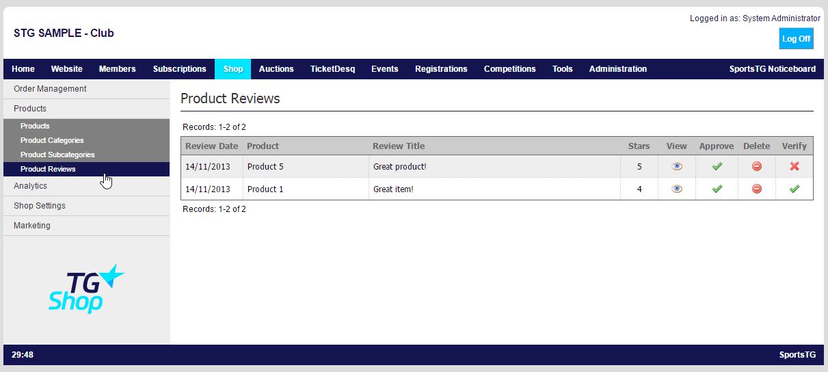This screenshot has height=372, width=828.
Task: Click the System Administrator login text
Action: [782, 18]
